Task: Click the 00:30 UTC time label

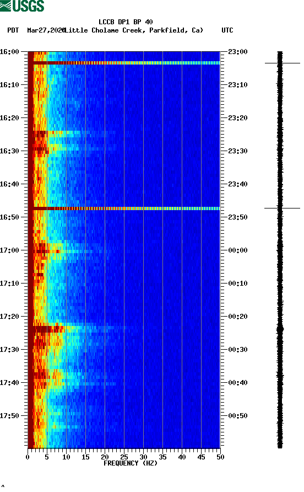Action: (238, 350)
